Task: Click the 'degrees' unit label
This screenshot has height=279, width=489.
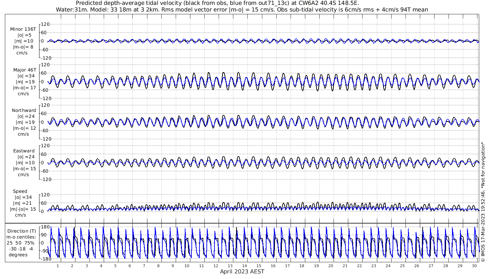Action: pyautogui.click(x=18, y=255)
